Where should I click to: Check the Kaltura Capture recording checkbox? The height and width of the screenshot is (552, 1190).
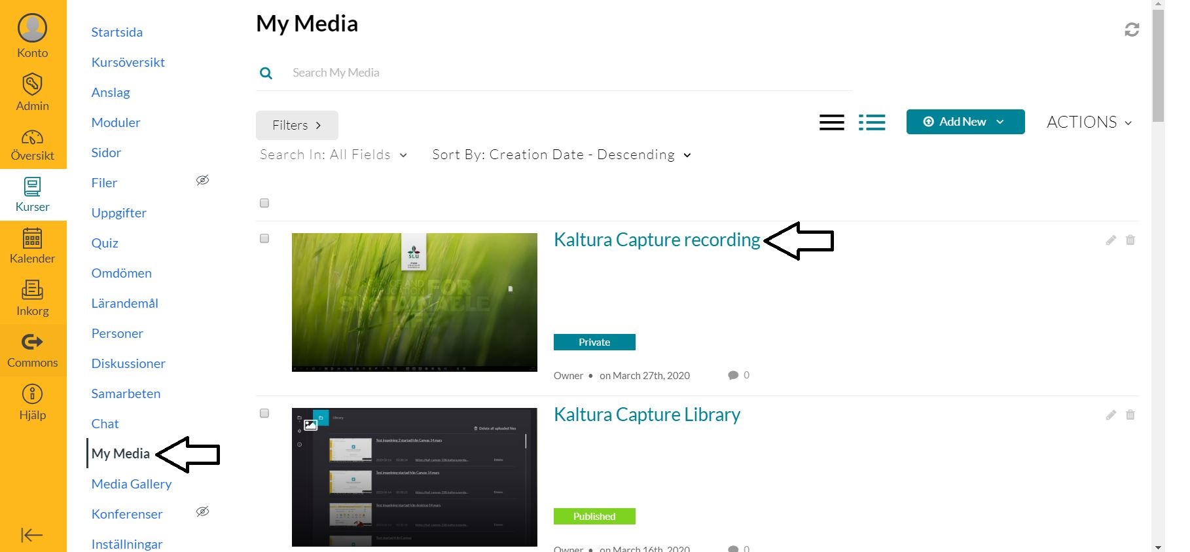coord(264,238)
